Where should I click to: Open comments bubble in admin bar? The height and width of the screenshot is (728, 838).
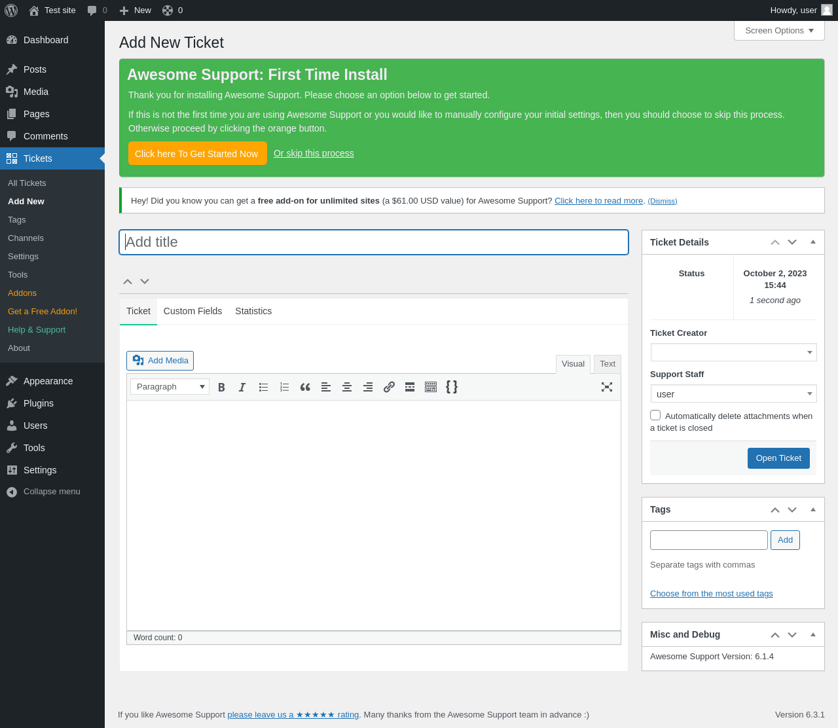[x=97, y=10]
